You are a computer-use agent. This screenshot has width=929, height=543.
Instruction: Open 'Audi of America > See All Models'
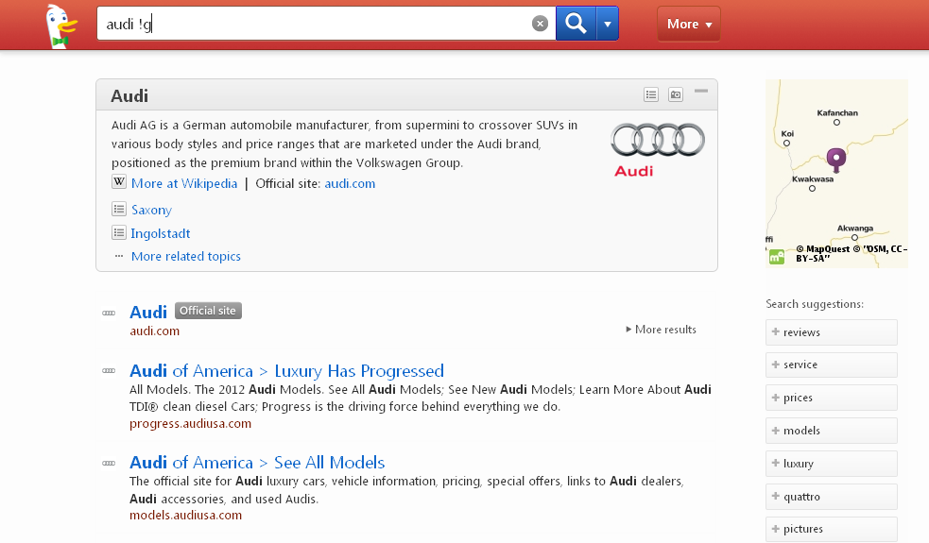[257, 463]
